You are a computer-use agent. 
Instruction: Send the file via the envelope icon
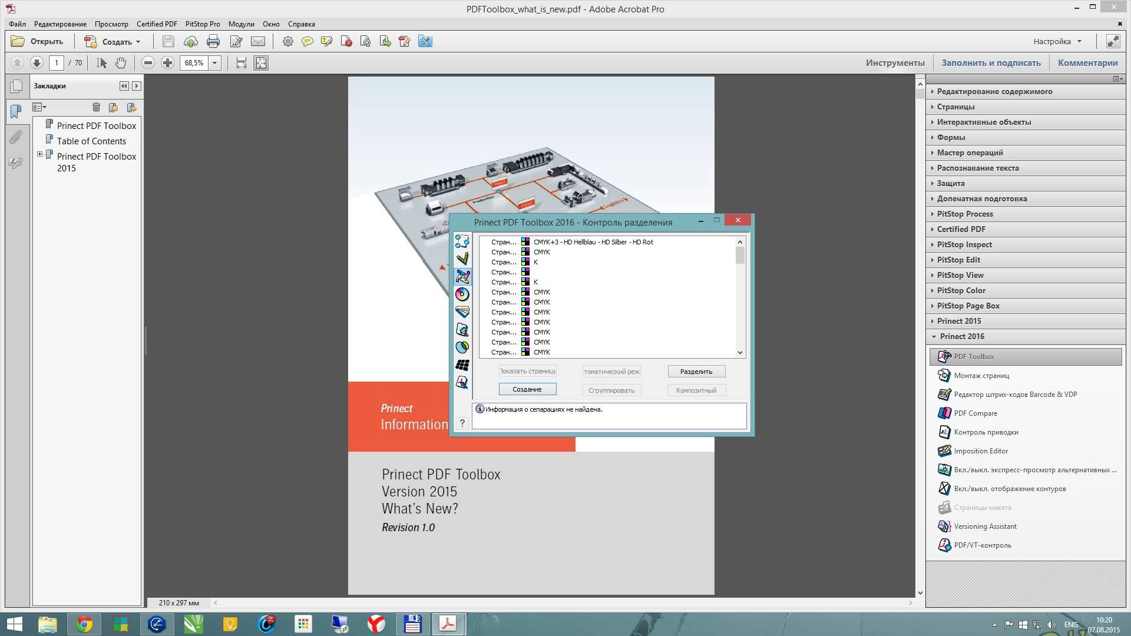click(x=258, y=41)
